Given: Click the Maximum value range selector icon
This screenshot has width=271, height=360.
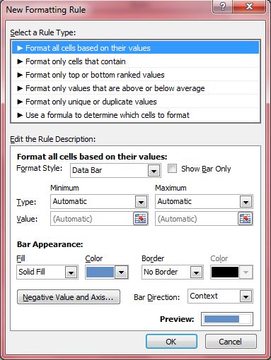Looking at the screenshot, I should tap(246, 219).
